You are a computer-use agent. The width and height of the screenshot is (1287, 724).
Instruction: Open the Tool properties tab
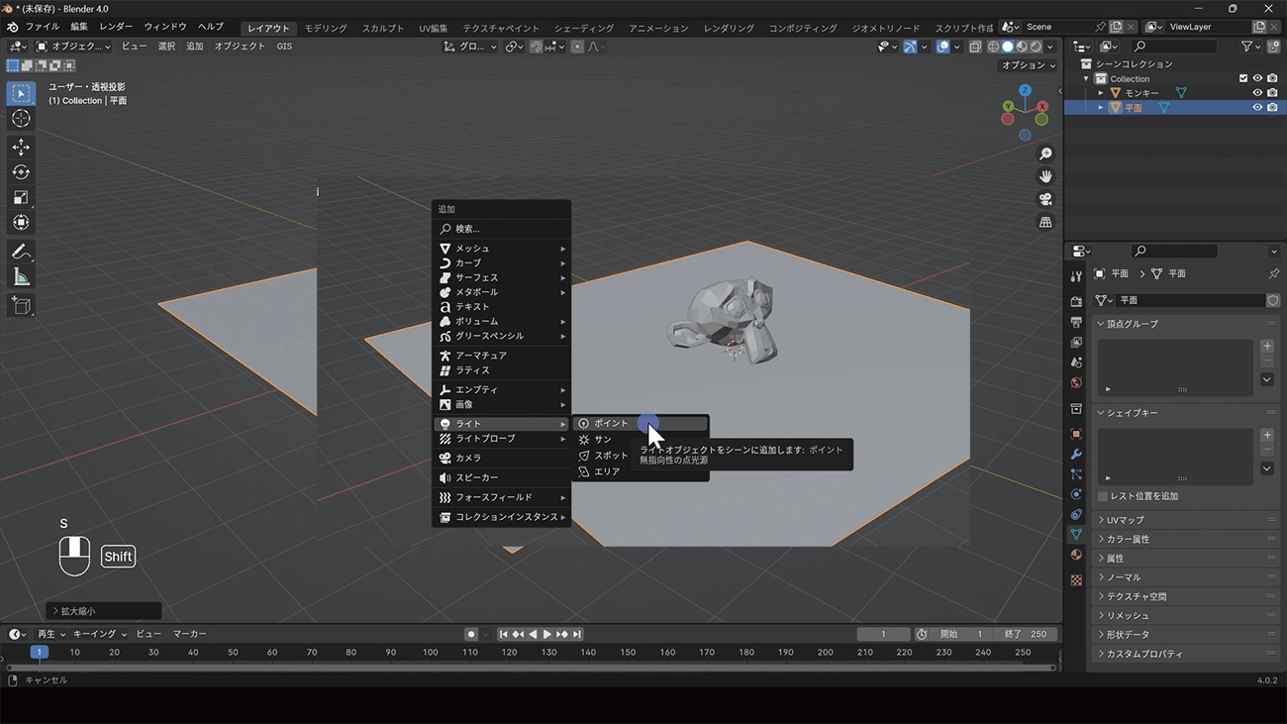point(1076,276)
